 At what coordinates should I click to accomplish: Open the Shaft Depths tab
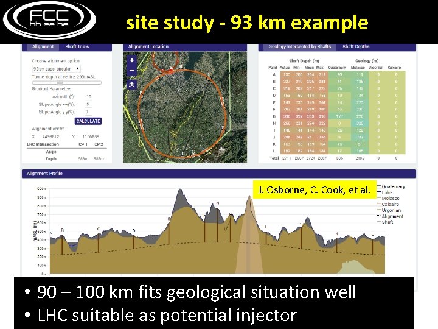[356, 47]
